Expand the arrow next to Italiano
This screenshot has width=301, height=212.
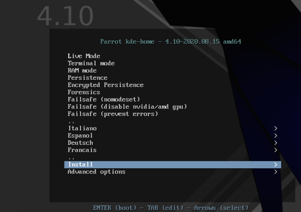pos(276,128)
